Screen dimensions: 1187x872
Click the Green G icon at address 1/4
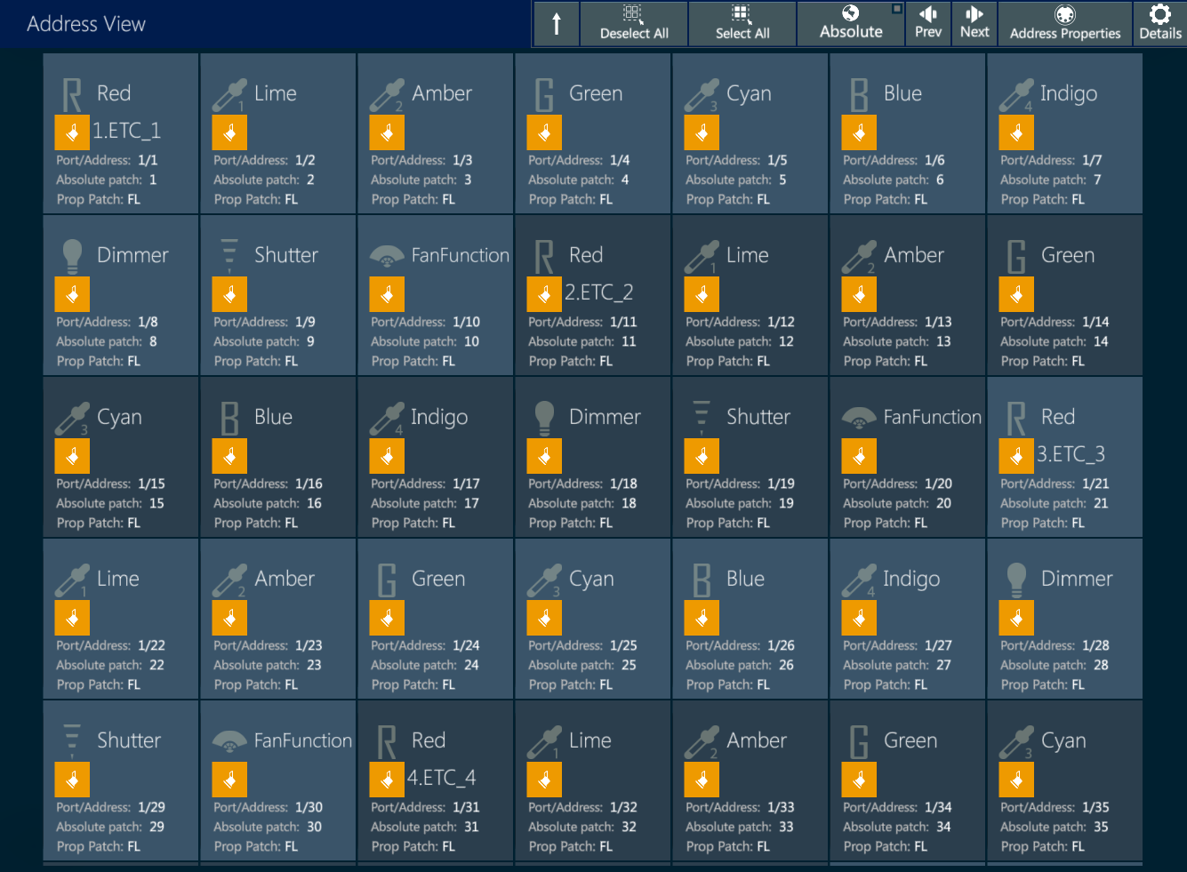click(x=544, y=95)
